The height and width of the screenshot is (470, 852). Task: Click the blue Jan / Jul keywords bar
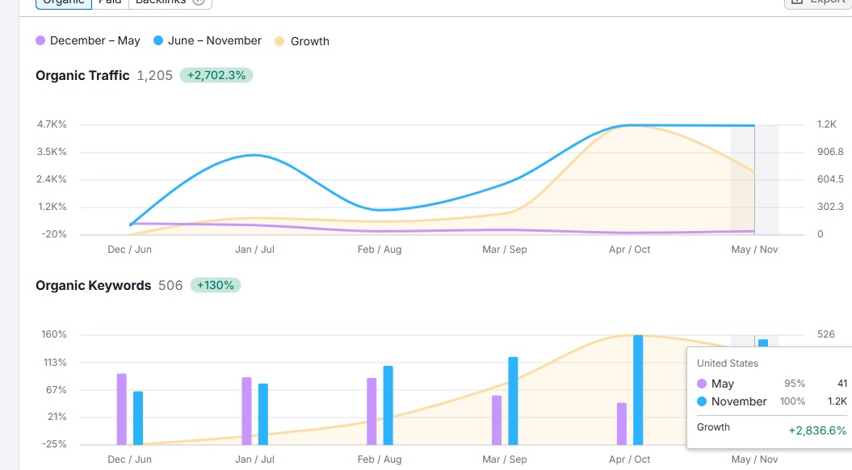click(x=263, y=413)
